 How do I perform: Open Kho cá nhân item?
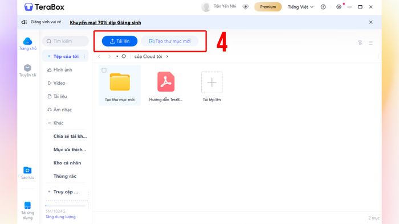coord(67,163)
